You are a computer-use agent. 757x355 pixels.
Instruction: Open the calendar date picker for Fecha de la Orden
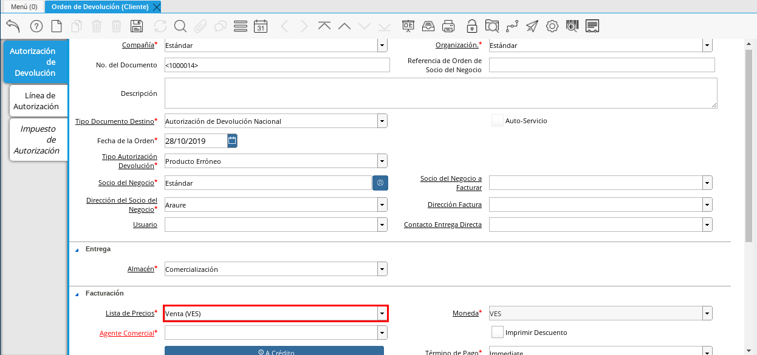pyautogui.click(x=232, y=141)
